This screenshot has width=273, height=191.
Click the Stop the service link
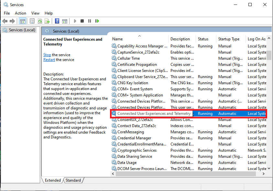coord(47,55)
